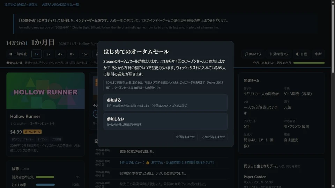Click the 1か月目 month heading

pos(43,42)
